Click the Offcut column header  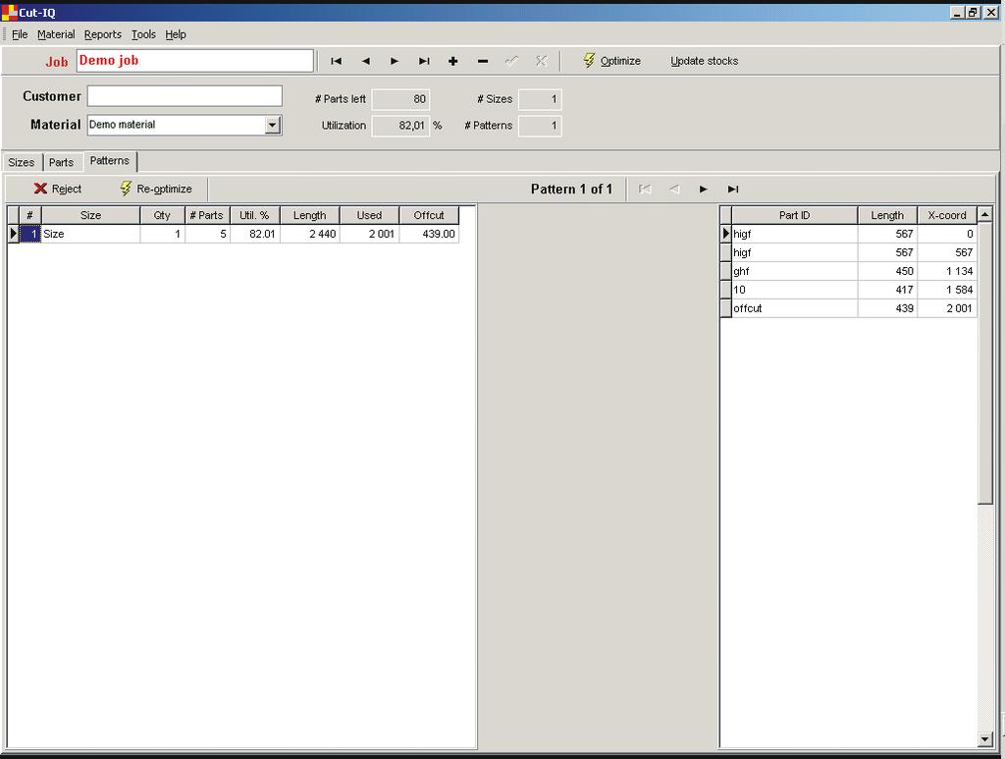pyautogui.click(x=429, y=215)
